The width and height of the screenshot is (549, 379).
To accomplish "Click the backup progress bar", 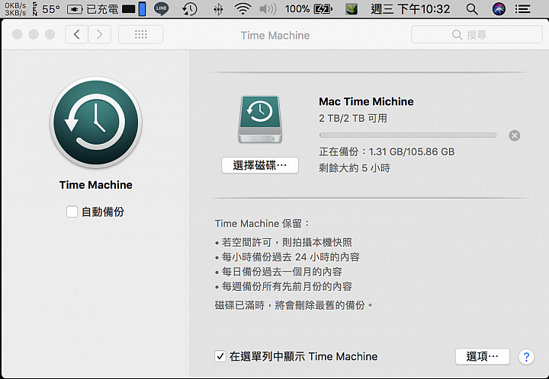I will tap(408, 135).
